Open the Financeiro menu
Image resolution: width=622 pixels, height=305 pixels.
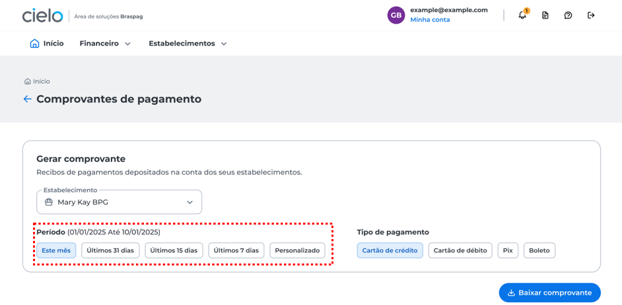click(x=105, y=43)
